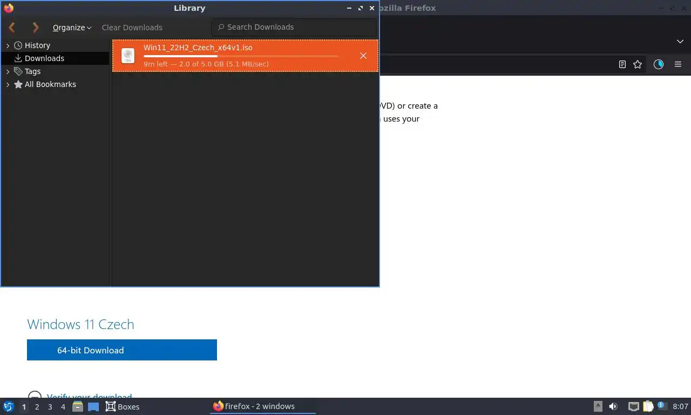
Task: Click the firefox - 2 windows taskbar button
Action: point(263,406)
